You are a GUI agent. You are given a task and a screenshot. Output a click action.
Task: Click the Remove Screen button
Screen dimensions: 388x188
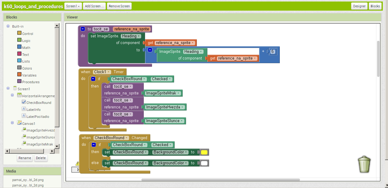(119, 6)
